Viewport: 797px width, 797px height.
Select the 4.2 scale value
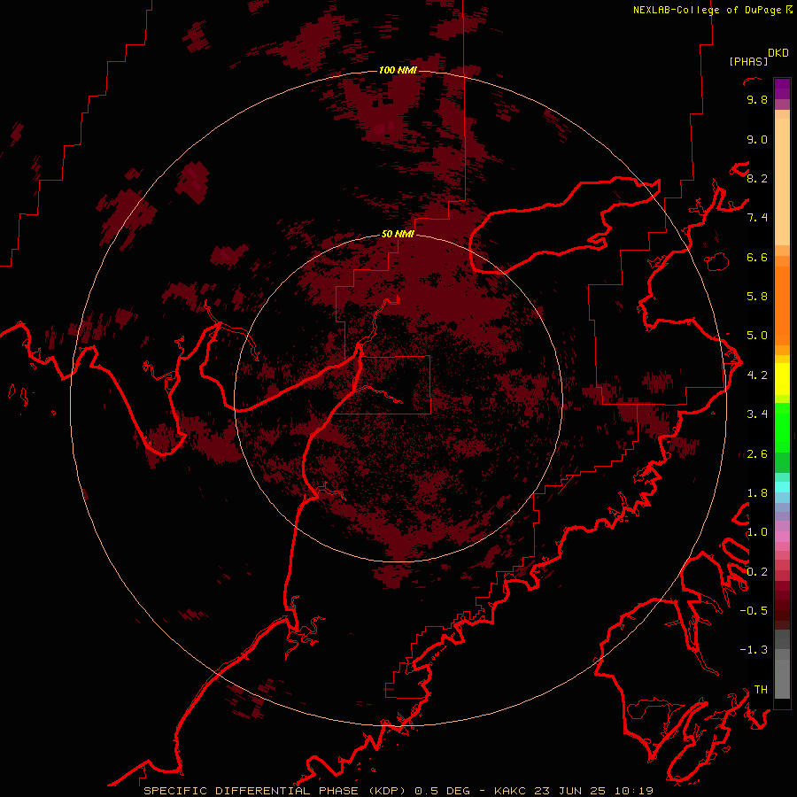click(x=757, y=375)
